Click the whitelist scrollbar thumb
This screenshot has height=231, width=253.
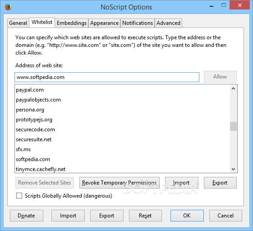coord(233,126)
